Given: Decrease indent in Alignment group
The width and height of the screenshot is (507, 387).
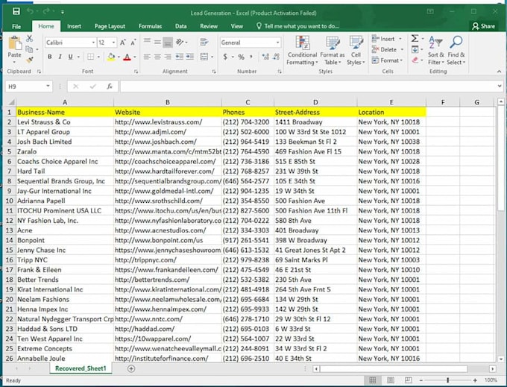Looking at the screenshot, I should click(x=180, y=57).
